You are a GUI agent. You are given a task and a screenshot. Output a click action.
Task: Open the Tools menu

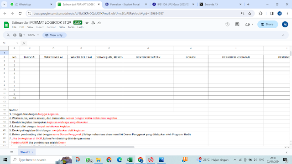(71, 27)
